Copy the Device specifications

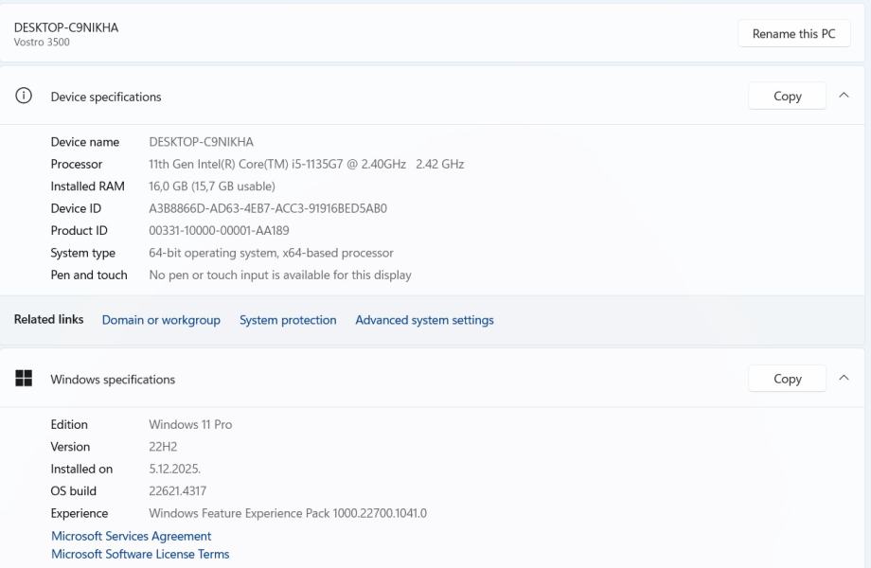(787, 97)
